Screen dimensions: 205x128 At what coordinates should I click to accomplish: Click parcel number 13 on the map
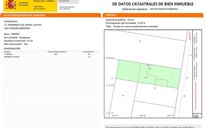click(x=140, y=42)
